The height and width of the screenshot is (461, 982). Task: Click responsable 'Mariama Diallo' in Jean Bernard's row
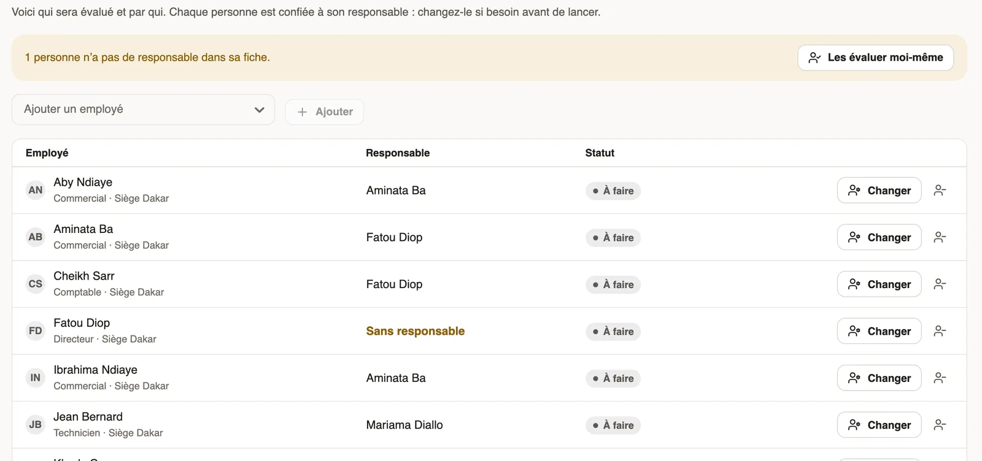tap(404, 425)
